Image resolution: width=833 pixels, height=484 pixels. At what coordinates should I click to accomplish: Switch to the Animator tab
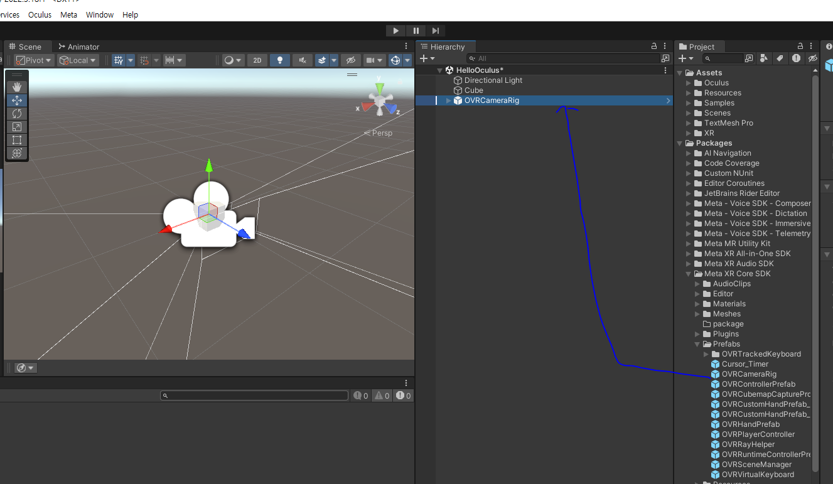pos(79,47)
